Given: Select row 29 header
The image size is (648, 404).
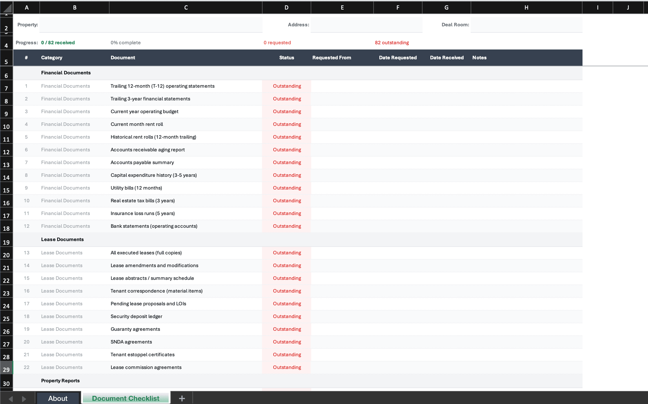Looking at the screenshot, I should (6, 369).
